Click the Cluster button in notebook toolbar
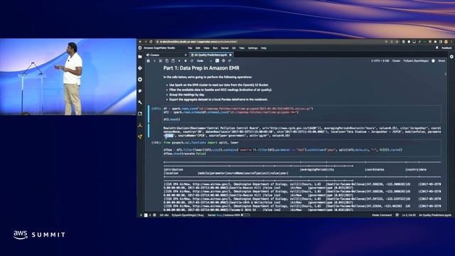This screenshot has width=455, height=256. click(396, 61)
